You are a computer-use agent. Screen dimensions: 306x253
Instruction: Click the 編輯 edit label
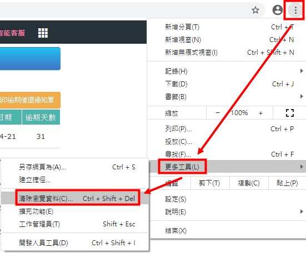tap(172, 183)
